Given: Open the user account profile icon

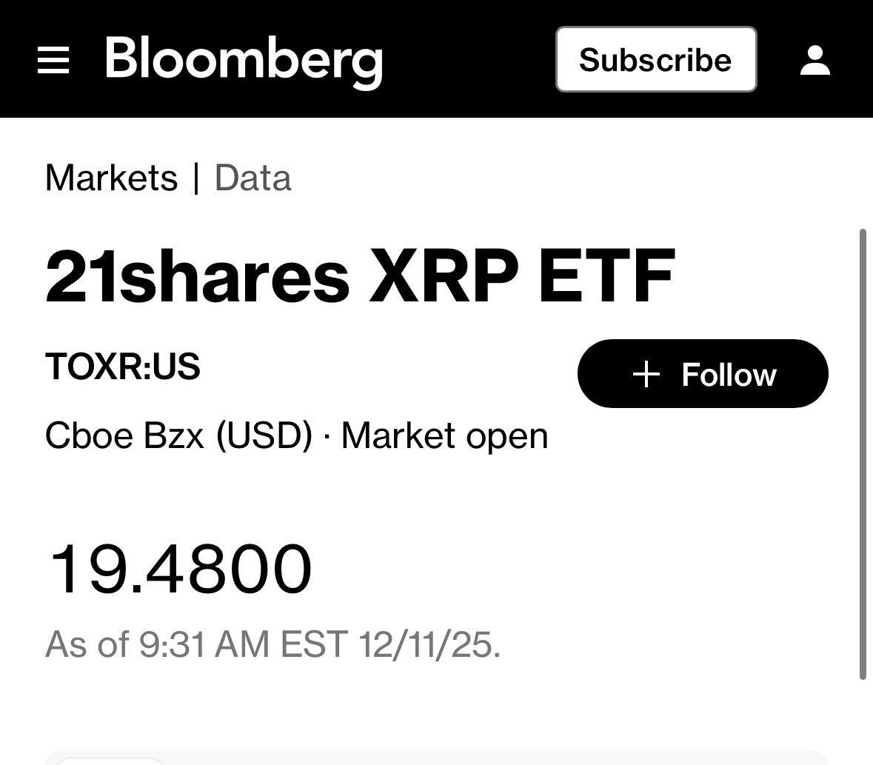Looking at the screenshot, I should [815, 60].
